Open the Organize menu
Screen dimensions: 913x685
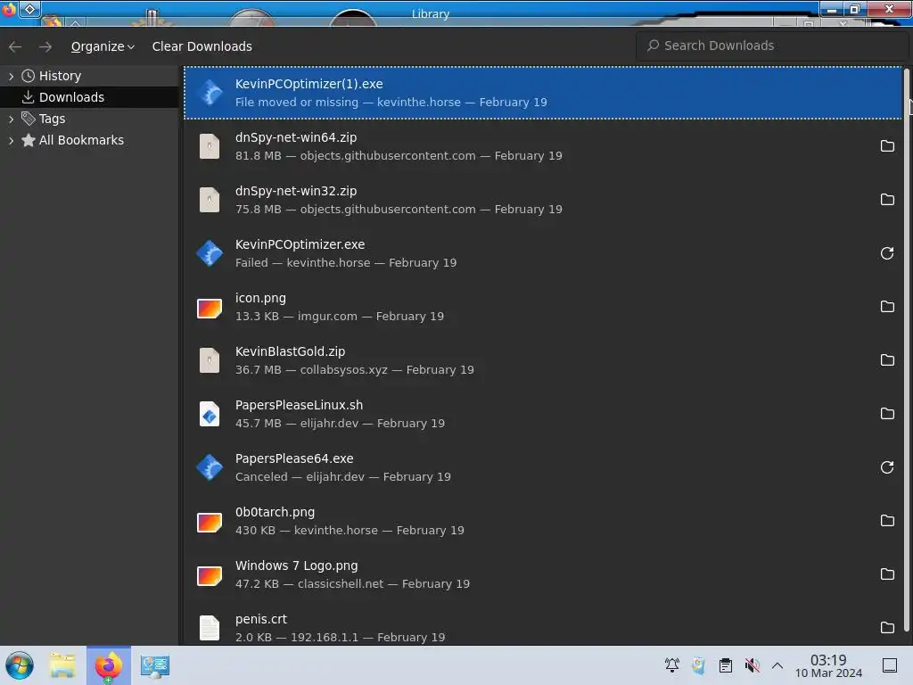(103, 46)
